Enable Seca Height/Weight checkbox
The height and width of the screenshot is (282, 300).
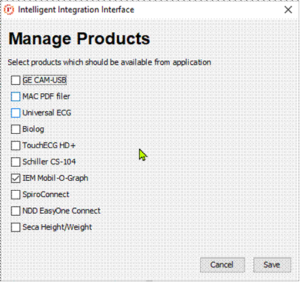pos(16,227)
